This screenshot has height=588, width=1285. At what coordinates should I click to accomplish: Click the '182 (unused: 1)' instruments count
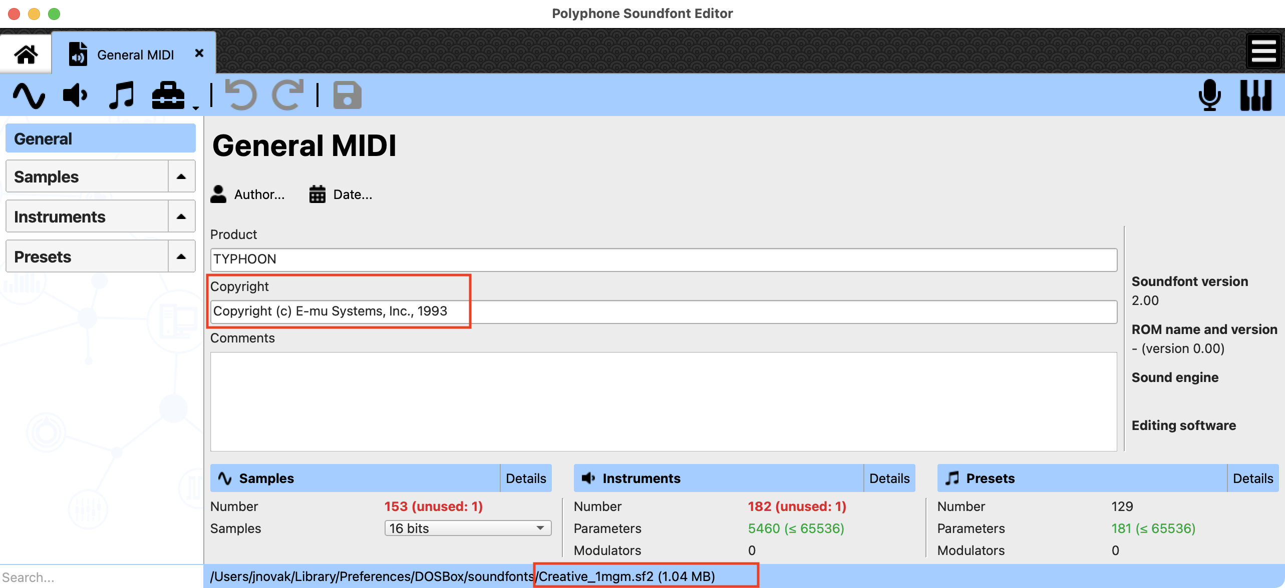pos(797,506)
